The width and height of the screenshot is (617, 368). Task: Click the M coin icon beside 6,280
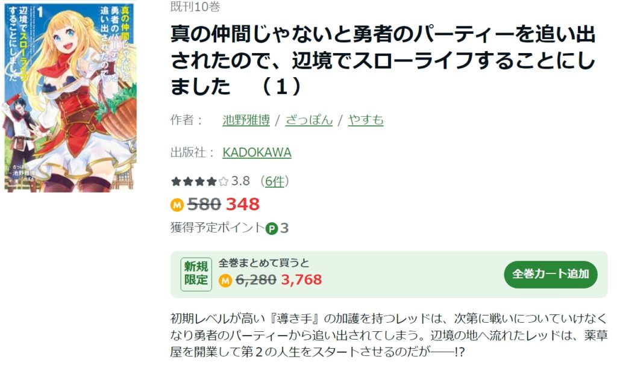pyautogui.click(x=225, y=280)
